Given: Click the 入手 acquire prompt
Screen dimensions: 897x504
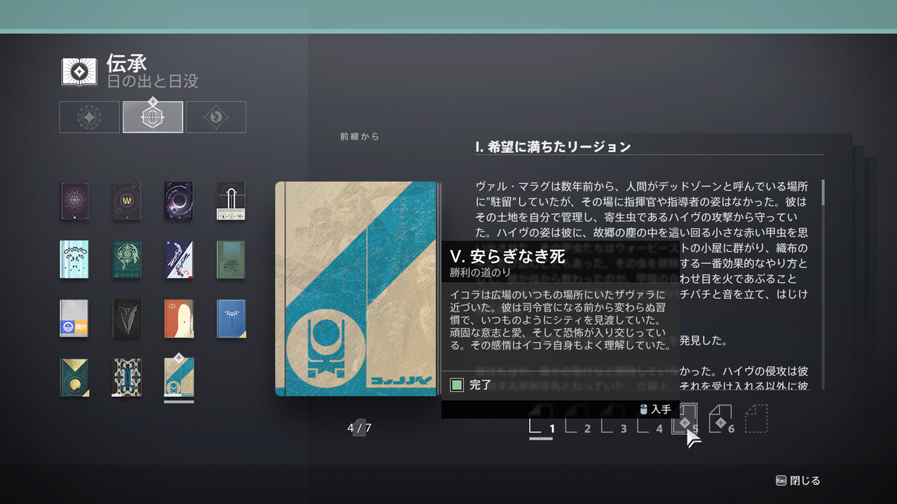Looking at the screenshot, I should 656,409.
